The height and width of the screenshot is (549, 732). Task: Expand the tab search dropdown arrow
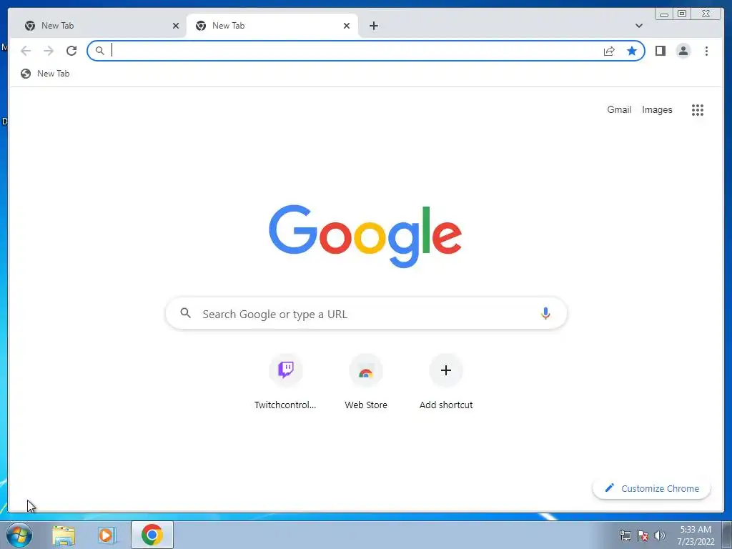[x=638, y=26]
